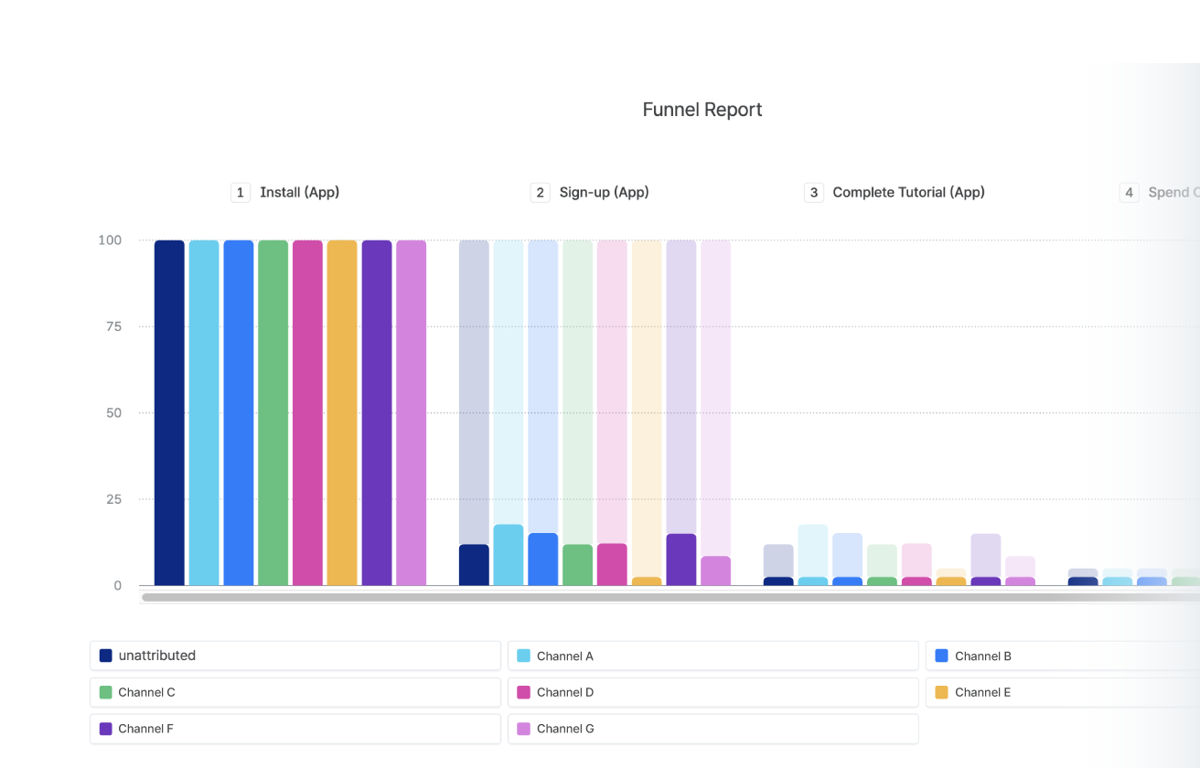Click the Channel E orange legend swatch

tap(941, 692)
